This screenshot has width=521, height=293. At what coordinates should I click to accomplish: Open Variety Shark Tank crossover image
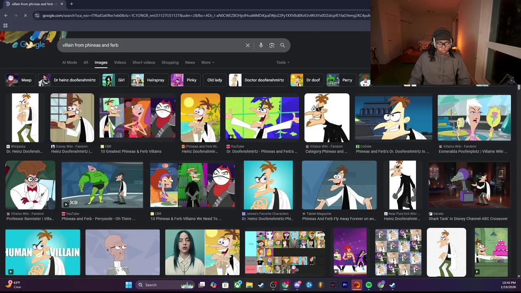point(469,185)
